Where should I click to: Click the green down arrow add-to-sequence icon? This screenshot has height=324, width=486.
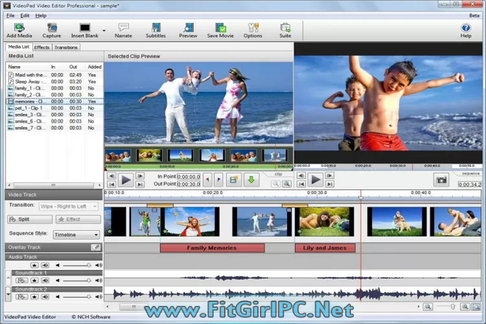tap(251, 180)
